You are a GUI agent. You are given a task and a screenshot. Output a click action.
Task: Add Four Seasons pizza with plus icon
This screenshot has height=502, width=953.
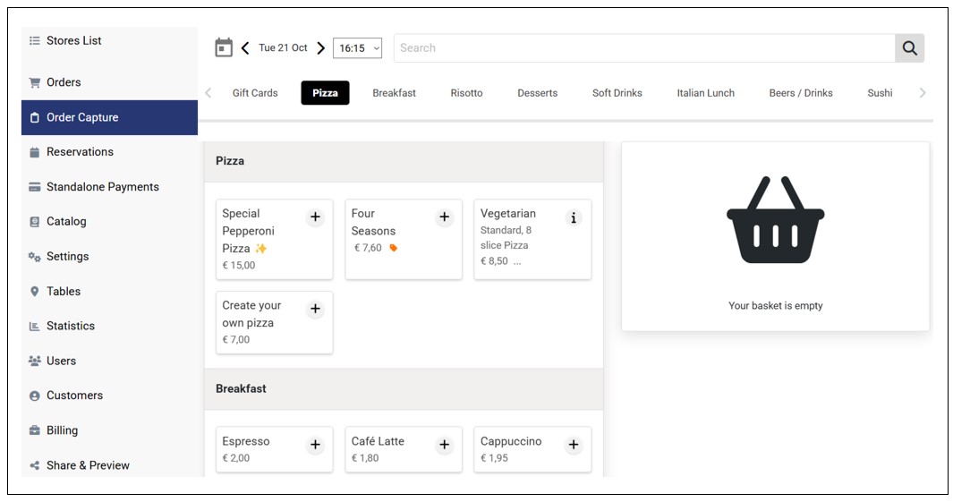(x=444, y=217)
